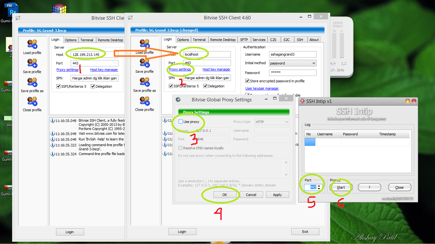Viewport: 435px width, 244px height.
Task: Click info icon beside 'Visit www.bitvise.com' log entry
Action: click(x=53, y=134)
